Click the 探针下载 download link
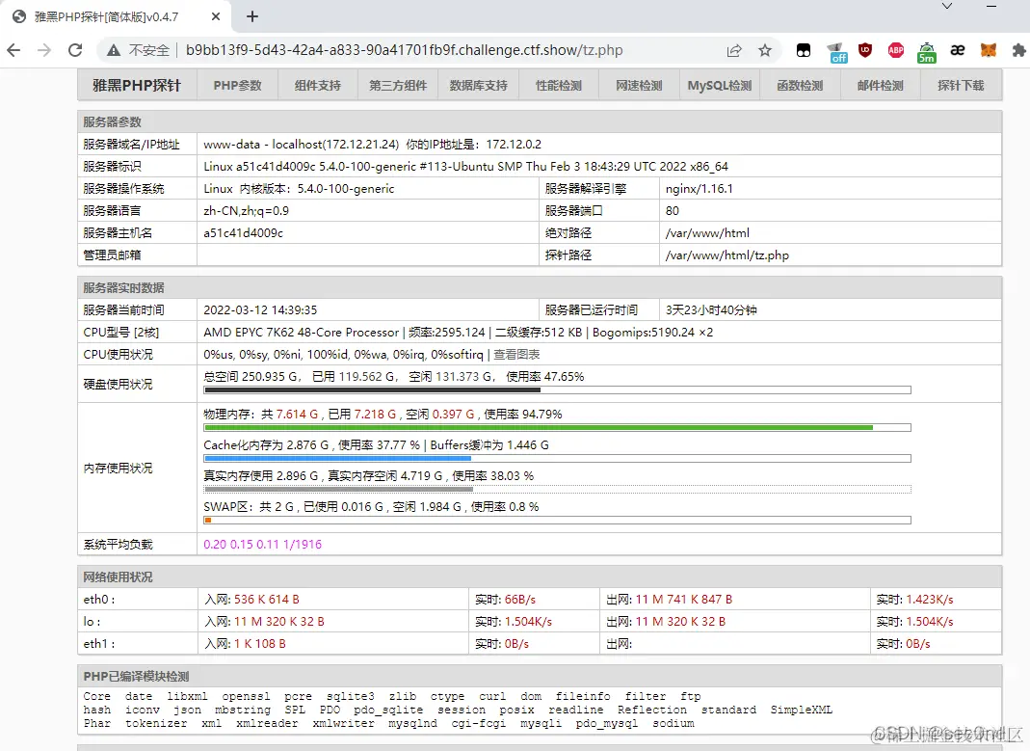 tap(961, 86)
